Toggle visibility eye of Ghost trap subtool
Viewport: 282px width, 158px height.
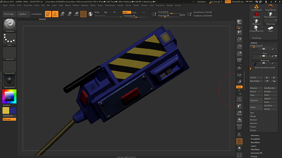click(x=276, y=56)
